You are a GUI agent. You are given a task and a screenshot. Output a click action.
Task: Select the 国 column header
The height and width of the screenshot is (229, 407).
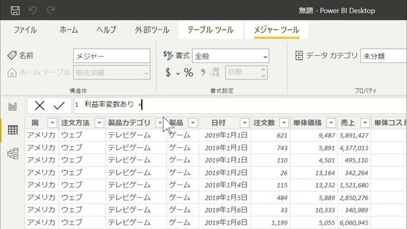point(35,123)
